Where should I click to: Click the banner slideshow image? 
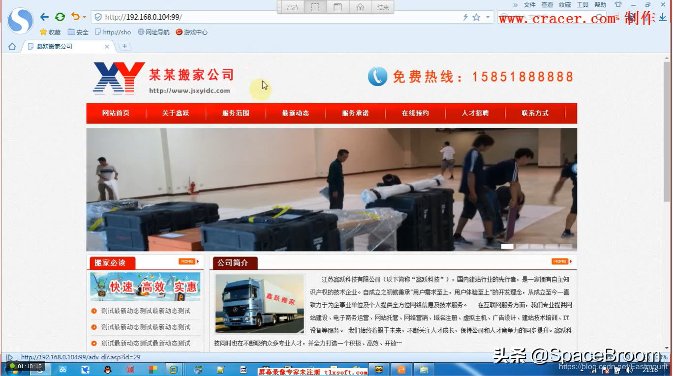point(332,190)
